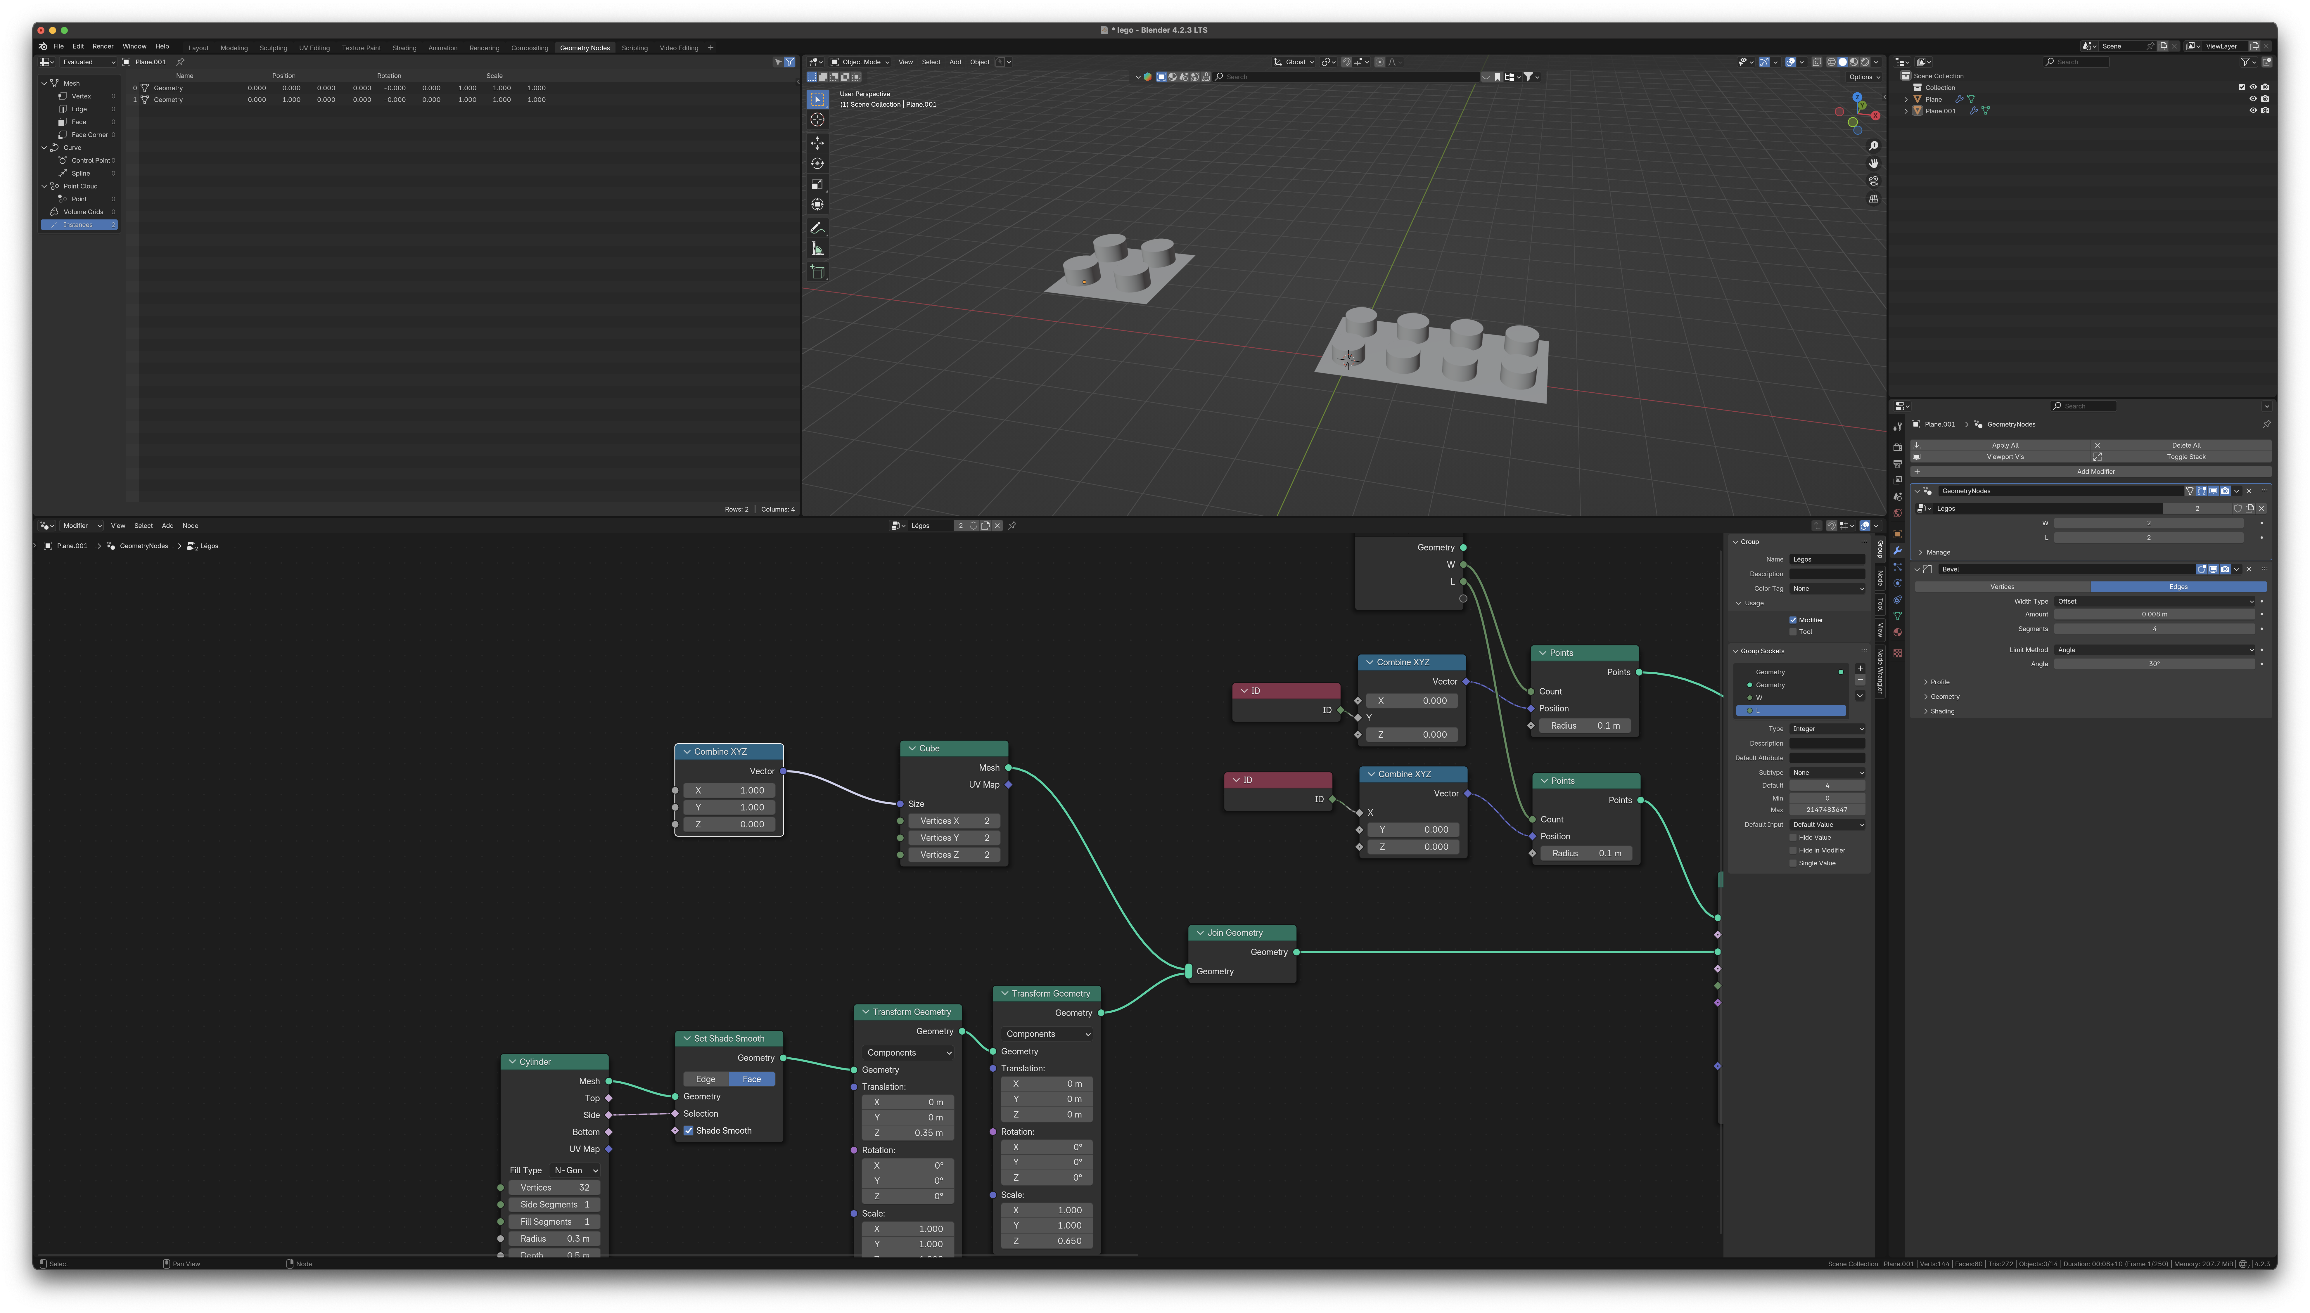Toggle the Shade Smooth checkbox in Set Shade Smooth node

pyautogui.click(x=688, y=1131)
